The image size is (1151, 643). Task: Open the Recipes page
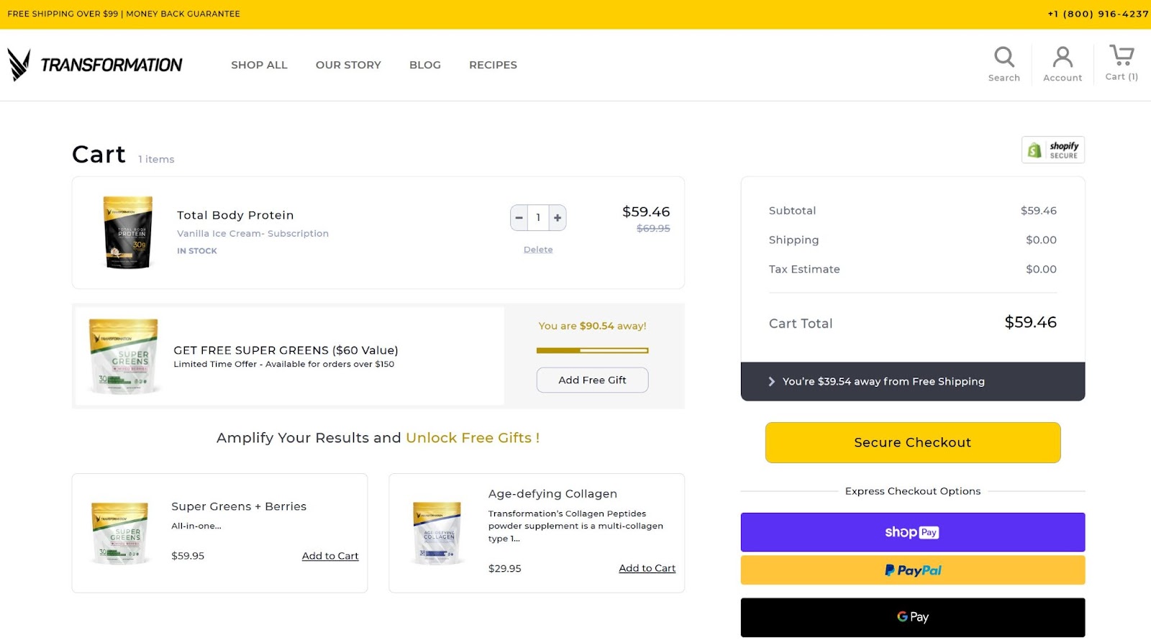pyautogui.click(x=493, y=65)
